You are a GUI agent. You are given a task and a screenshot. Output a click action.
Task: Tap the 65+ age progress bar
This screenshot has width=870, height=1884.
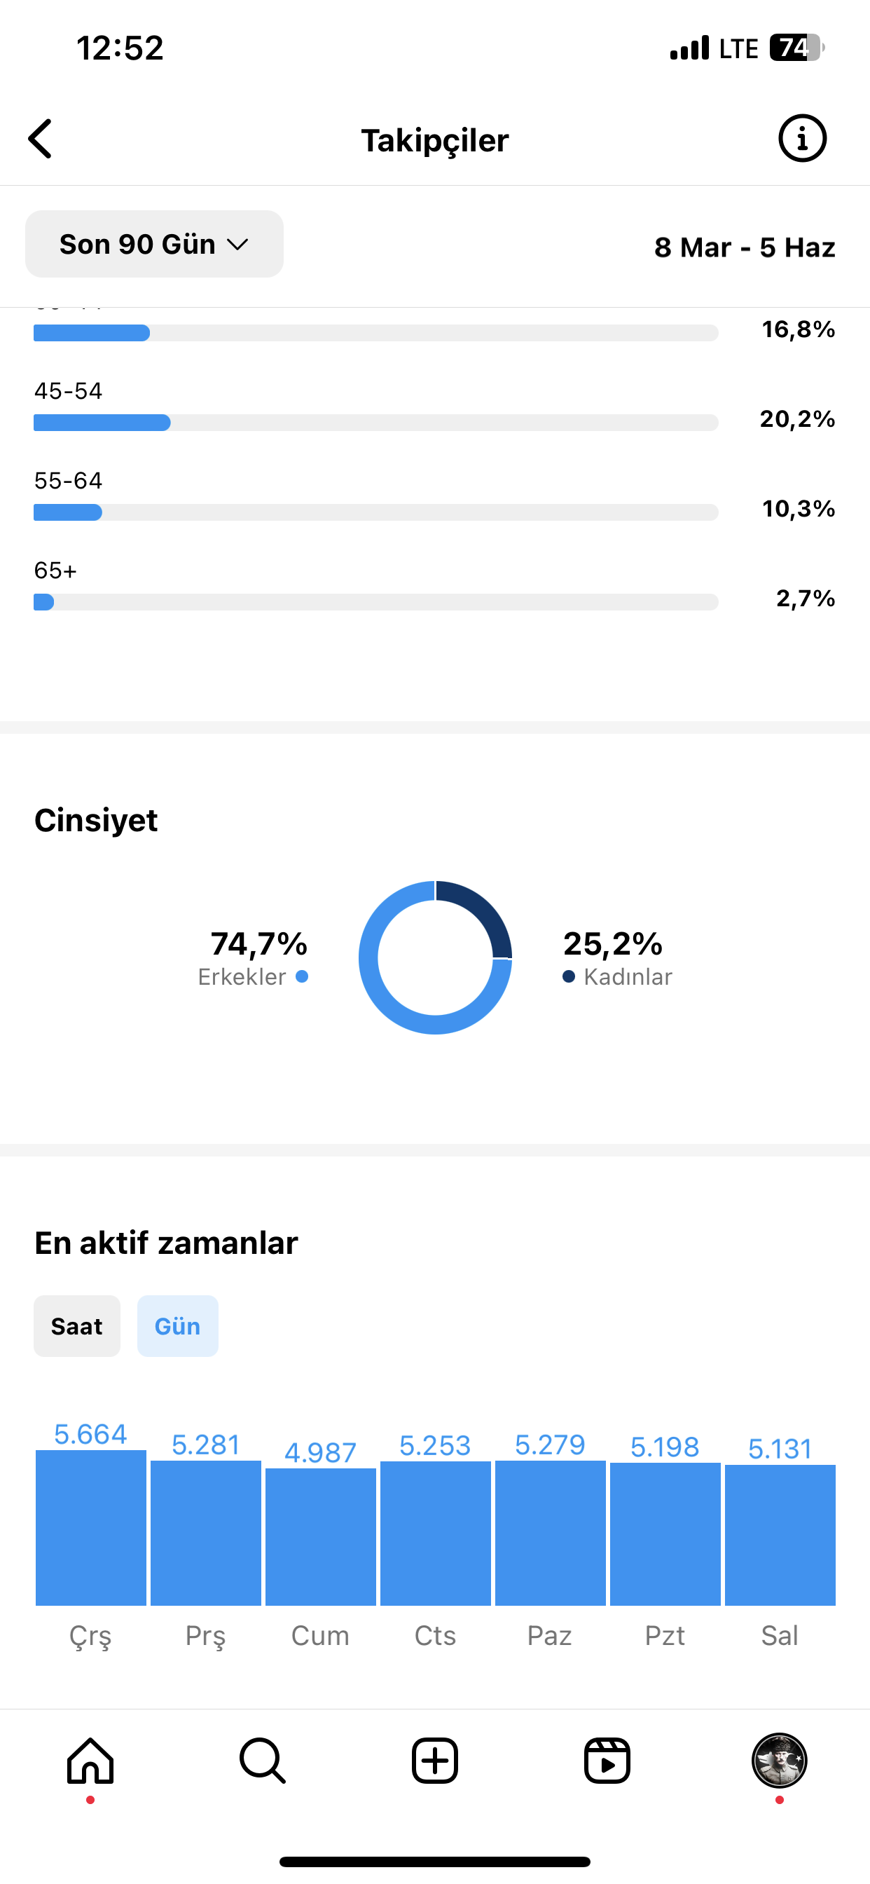pos(375,602)
